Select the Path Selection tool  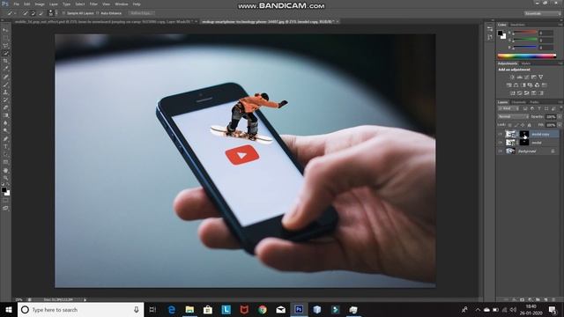5,155
